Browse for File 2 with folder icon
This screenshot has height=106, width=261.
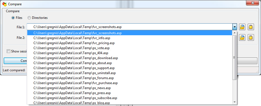pos(242,37)
